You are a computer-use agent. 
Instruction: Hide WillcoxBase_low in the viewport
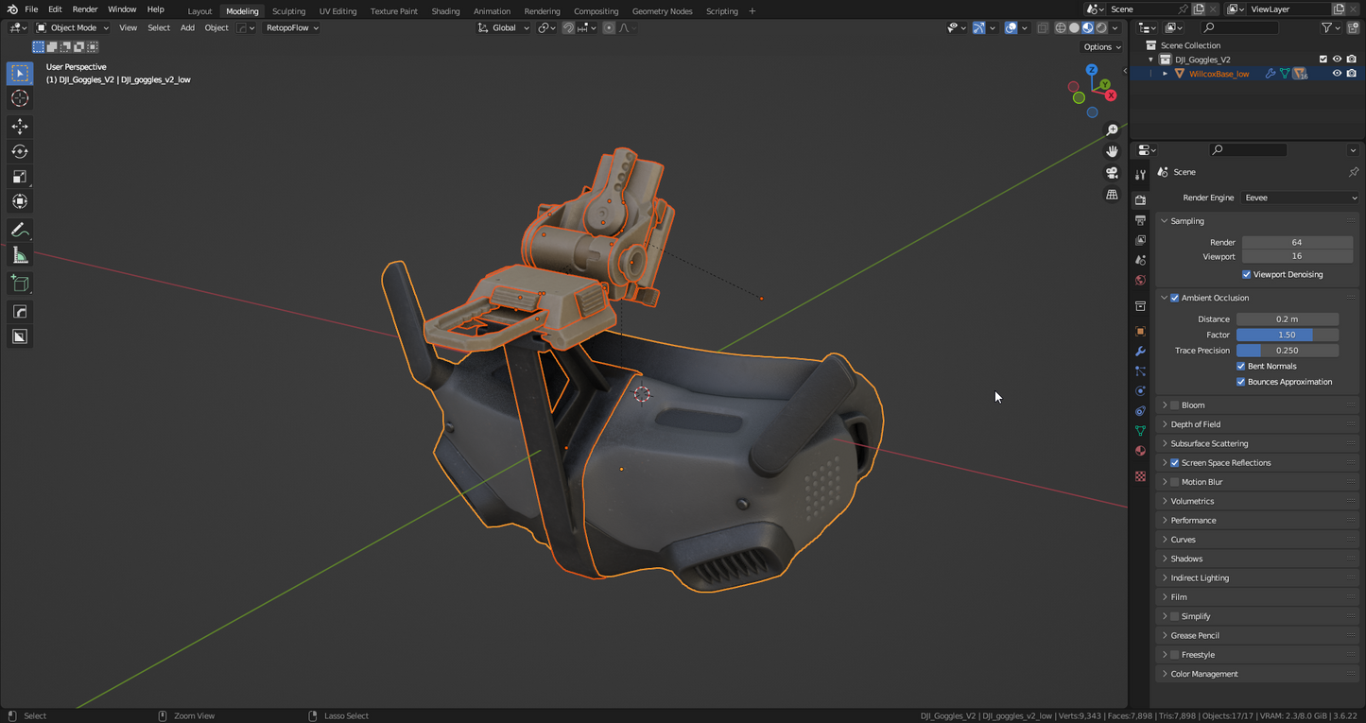(x=1337, y=74)
